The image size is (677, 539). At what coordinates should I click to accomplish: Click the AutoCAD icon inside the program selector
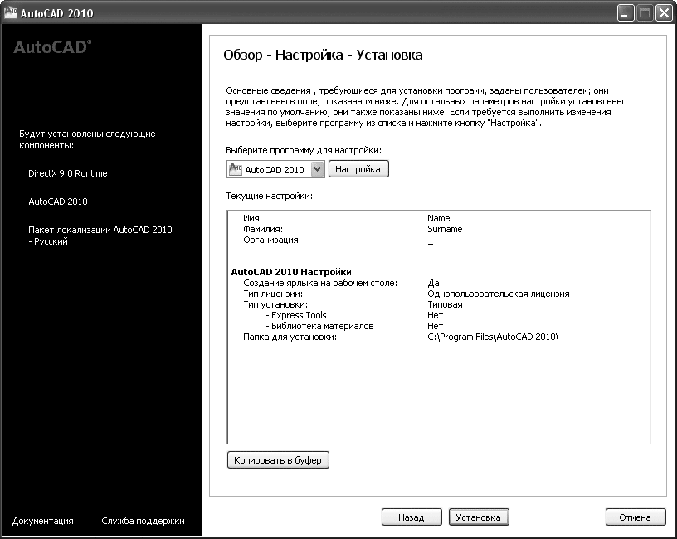(x=235, y=169)
